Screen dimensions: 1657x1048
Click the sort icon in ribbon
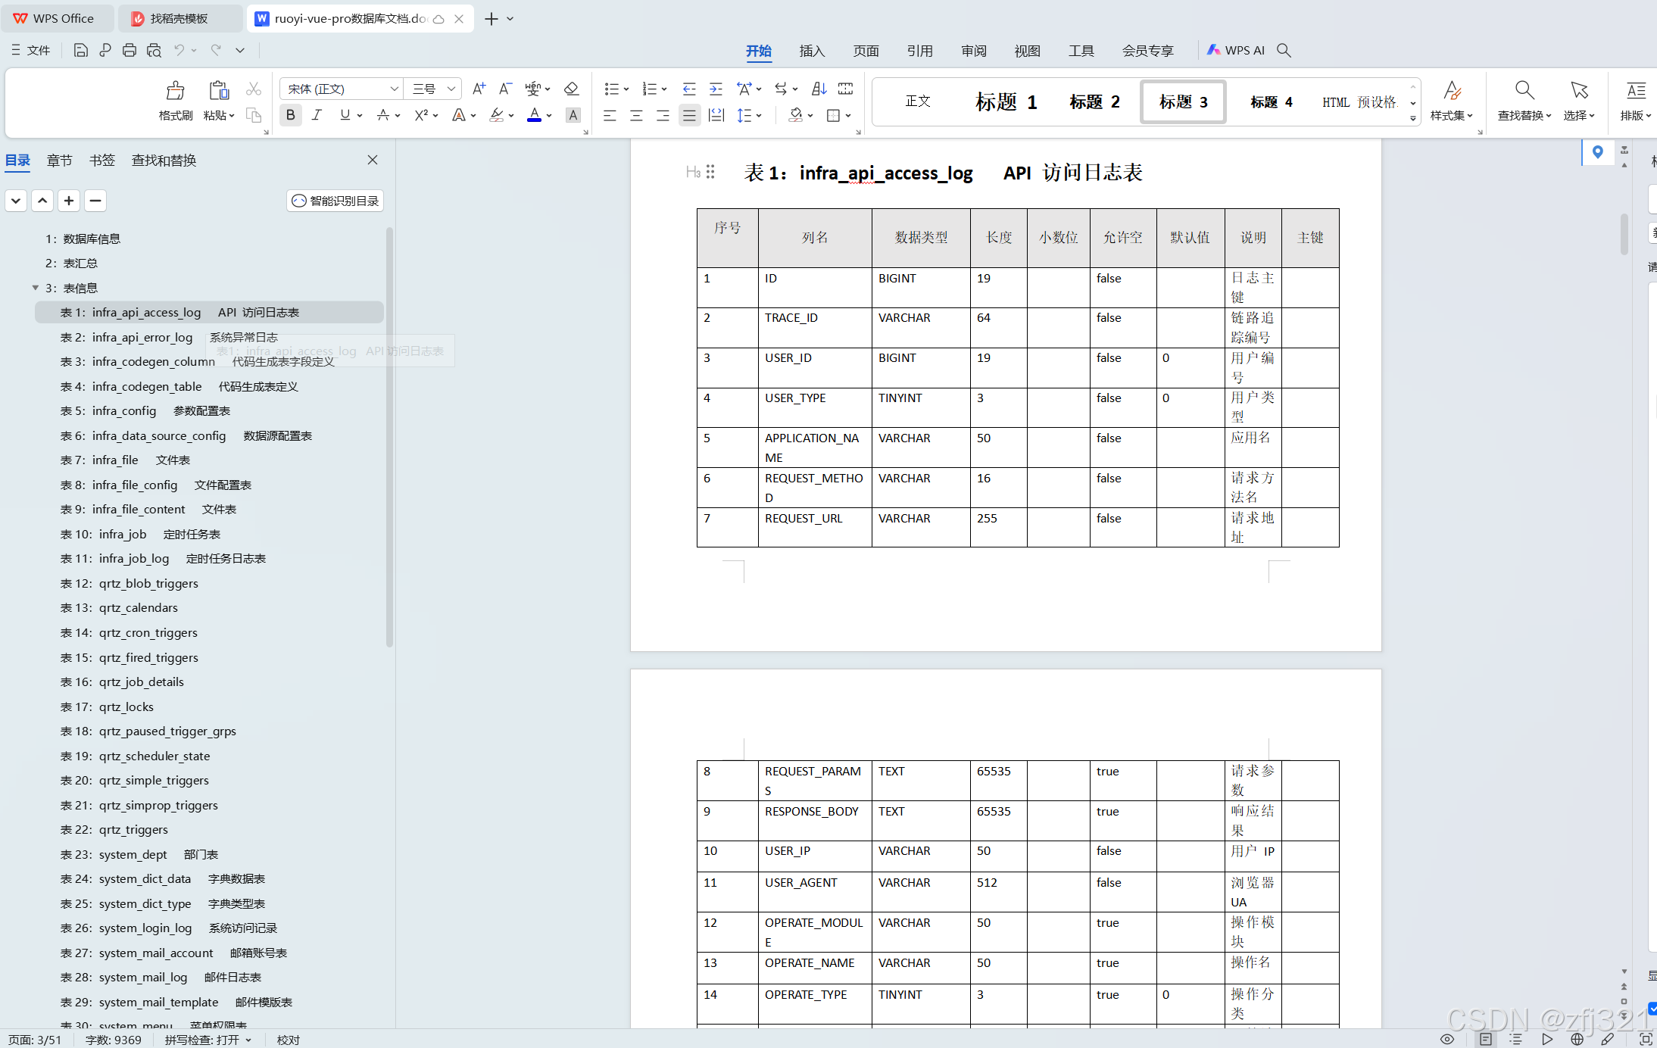point(819,89)
